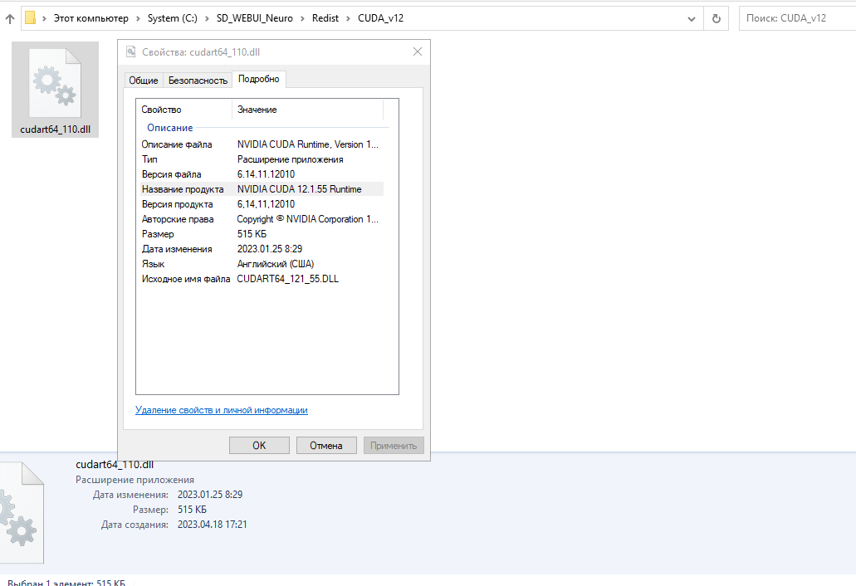Click the Up arrow navigation icon

pyautogui.click(x=10, y=18)
